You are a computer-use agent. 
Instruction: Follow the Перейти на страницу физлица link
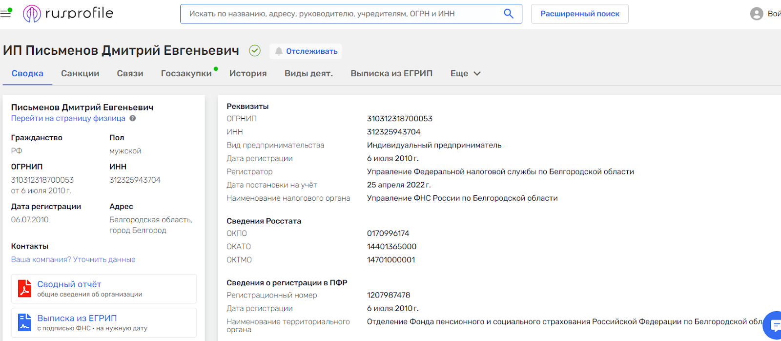[x=68, y=118]
